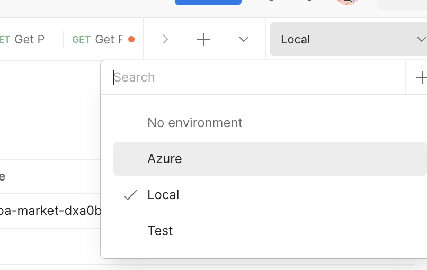Click the GET method label on second tab
Image resolution: width=427 pixels, height=270 pixels.
click(x=81, y=39)
